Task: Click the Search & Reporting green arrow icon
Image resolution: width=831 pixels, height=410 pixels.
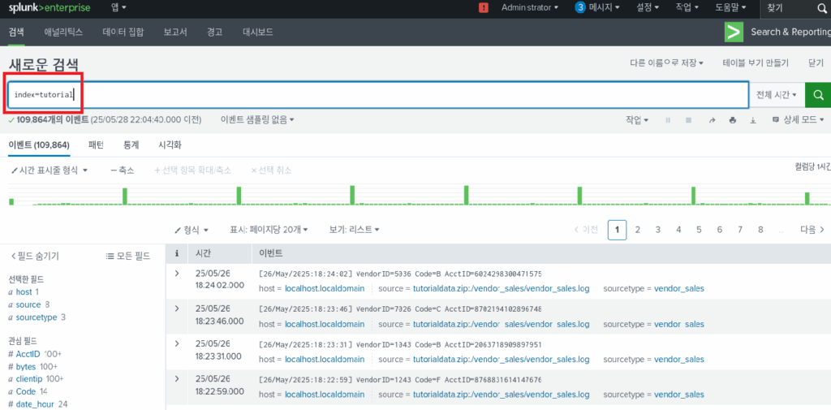Action: (x=734, y=32)
